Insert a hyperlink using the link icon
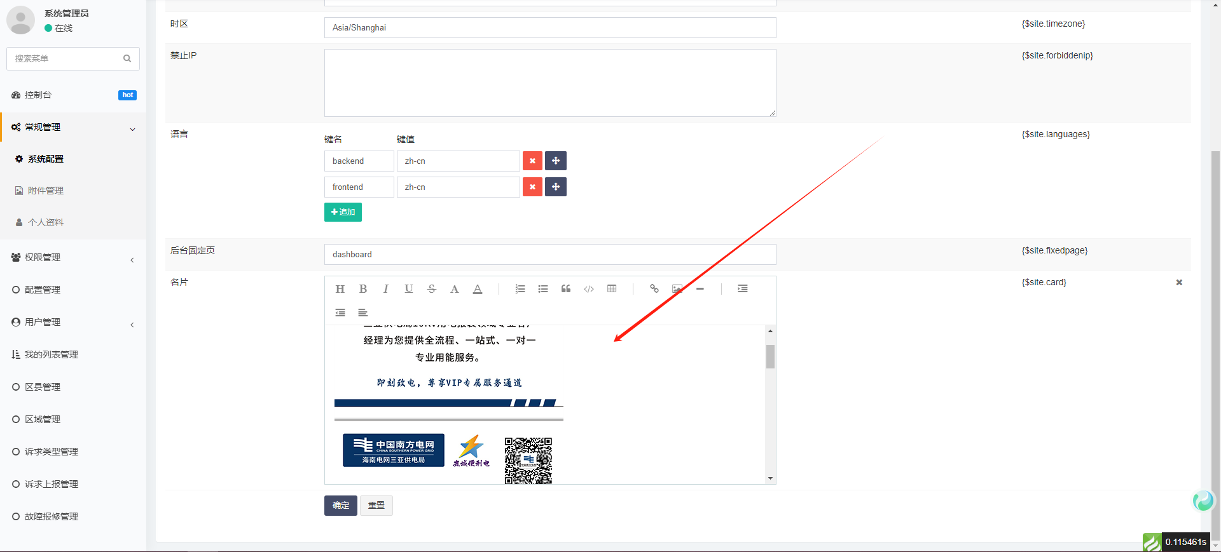 coord(654,289)
